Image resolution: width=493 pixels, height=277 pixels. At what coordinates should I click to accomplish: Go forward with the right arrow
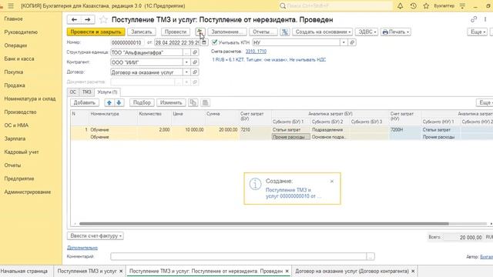[88, 20]
